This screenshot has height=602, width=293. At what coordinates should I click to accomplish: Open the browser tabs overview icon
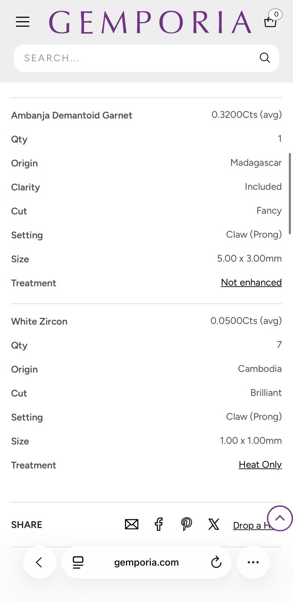[78, 562]
